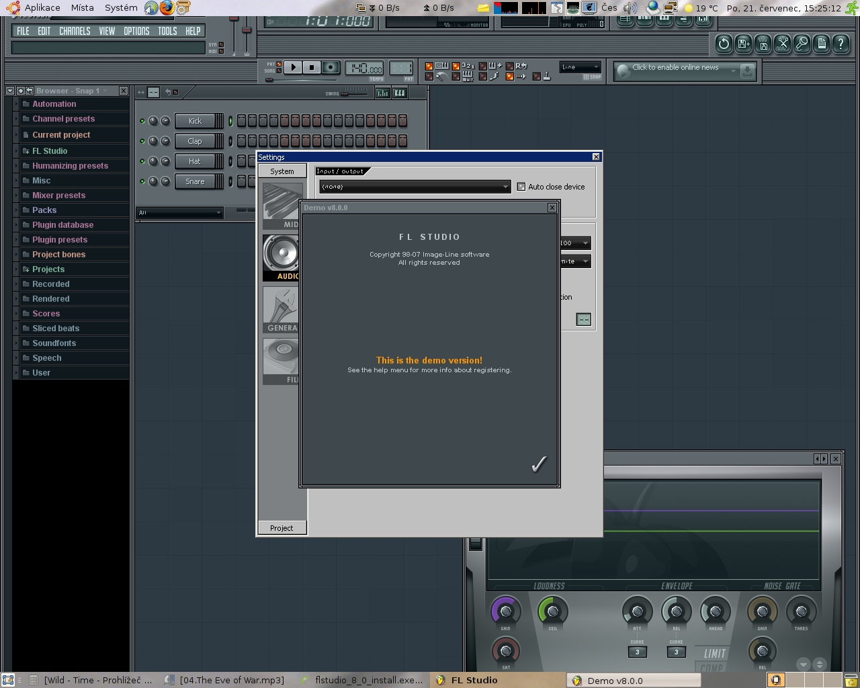
Task: Mute the Kick channel green LED
Action: (142, 121)
